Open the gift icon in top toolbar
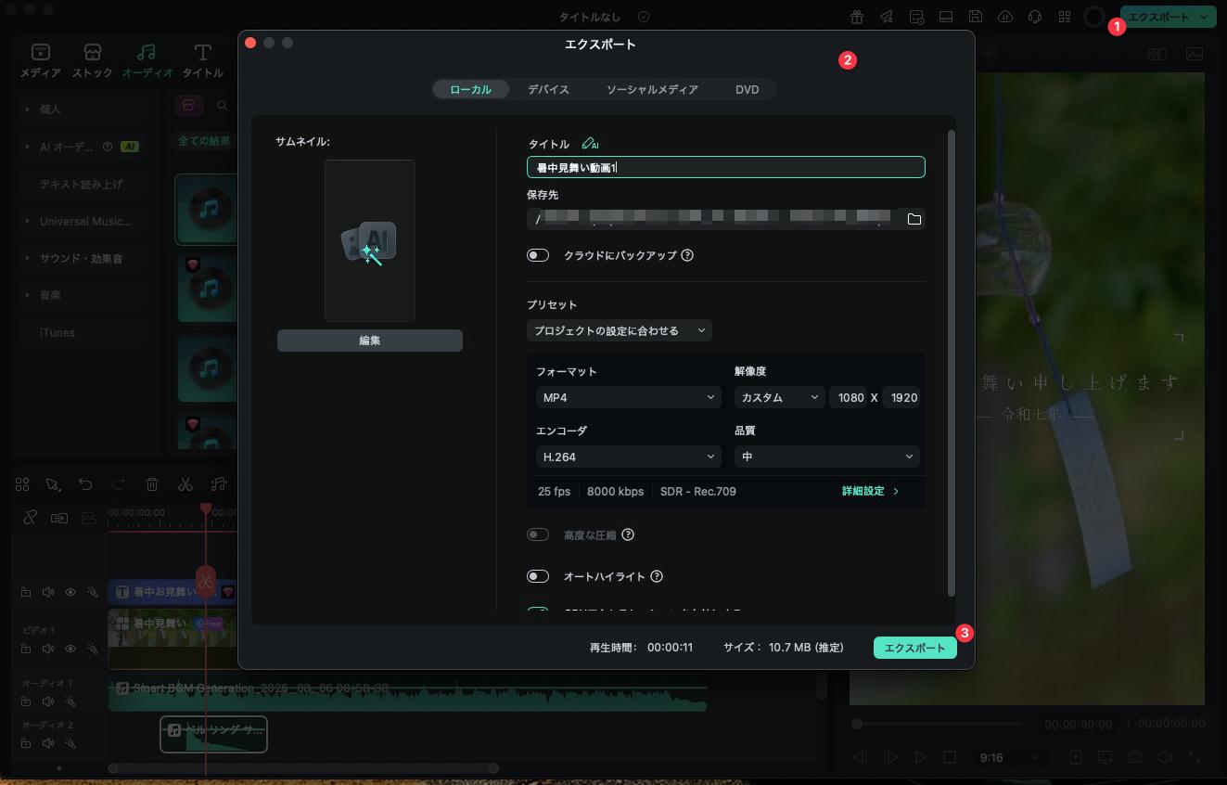The image size is (1227, 785). coord(856,17)
